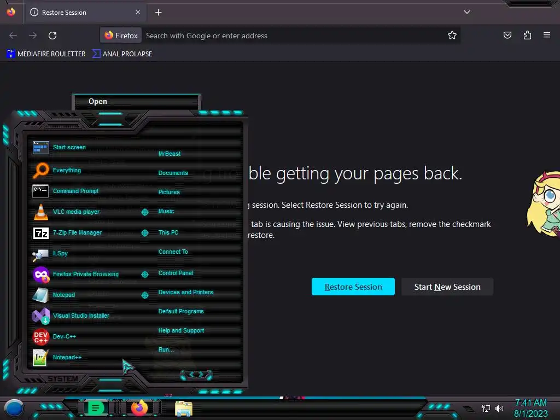List all tabs dropdown chevron
The height and width of the screenshot is (420, 560).
467,12
